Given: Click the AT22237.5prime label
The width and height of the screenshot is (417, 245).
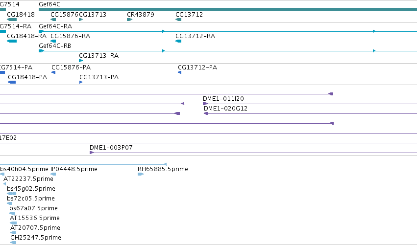Looking at the screenshot, I should pos(28,178).
